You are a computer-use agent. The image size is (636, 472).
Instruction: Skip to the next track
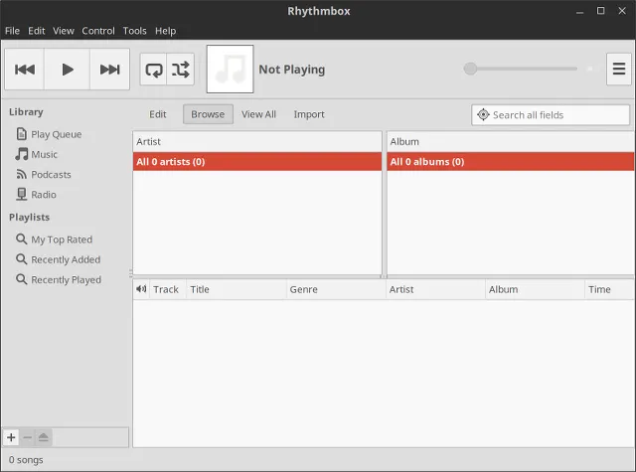tap(109, 70)
